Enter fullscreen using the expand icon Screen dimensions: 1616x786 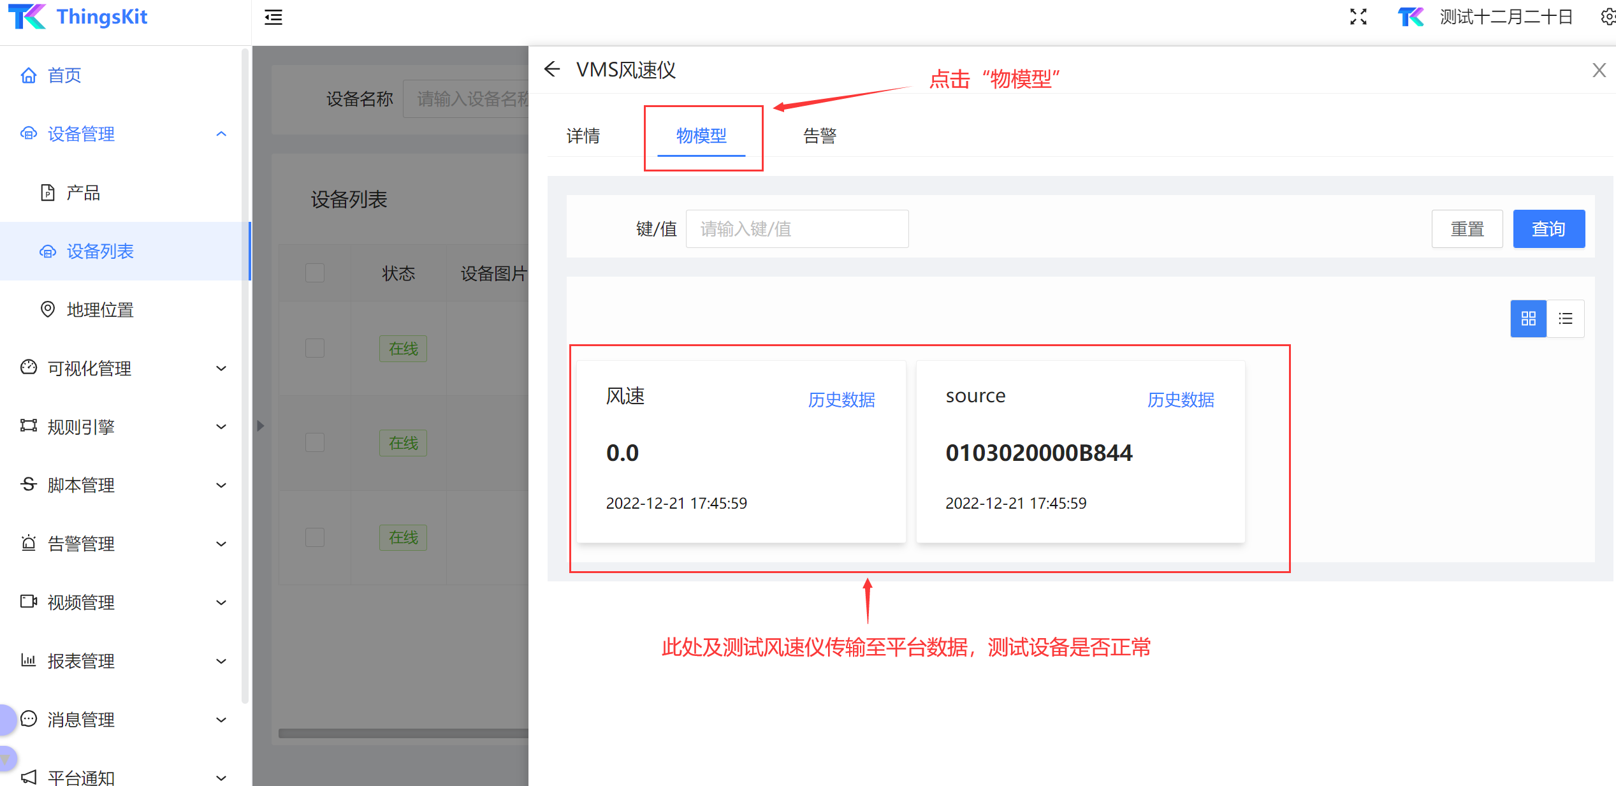point(1358,17)
